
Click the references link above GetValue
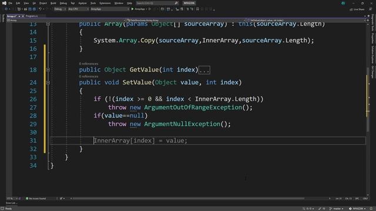(89, 64)
